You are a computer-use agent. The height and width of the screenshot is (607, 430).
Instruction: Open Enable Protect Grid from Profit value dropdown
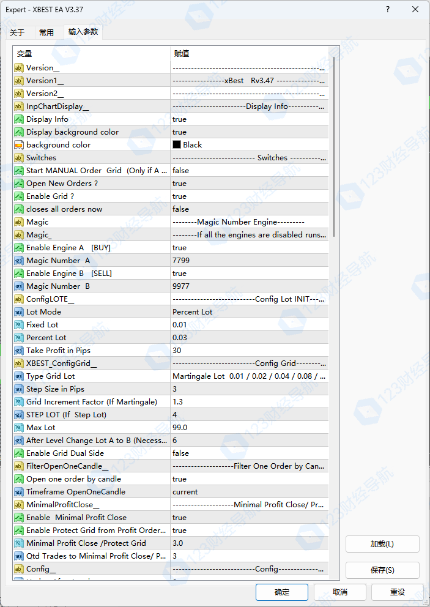pos(249,531)
